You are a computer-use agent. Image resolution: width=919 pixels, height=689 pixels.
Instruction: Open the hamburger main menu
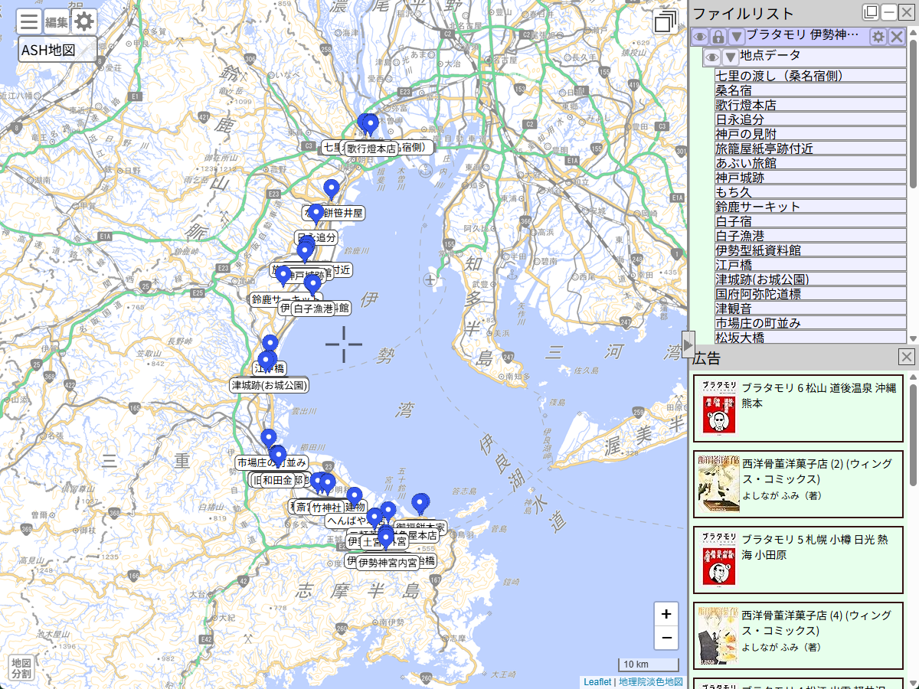coord(29,21)
